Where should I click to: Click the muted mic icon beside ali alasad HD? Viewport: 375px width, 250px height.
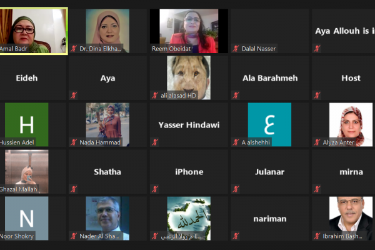[x=155, y=96]
